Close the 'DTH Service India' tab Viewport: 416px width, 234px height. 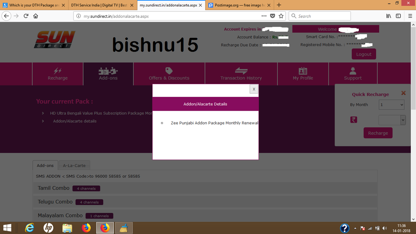click(x=132, y=5)
